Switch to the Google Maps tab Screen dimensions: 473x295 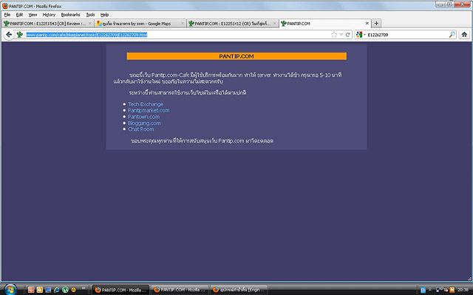pos(140,23)
